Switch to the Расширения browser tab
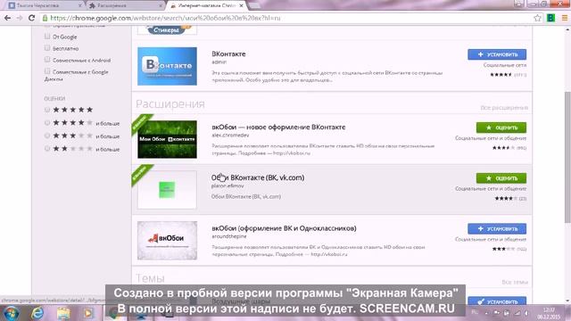 (125, 5)
